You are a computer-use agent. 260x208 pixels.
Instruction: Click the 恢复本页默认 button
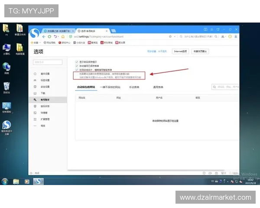(200, 51)
